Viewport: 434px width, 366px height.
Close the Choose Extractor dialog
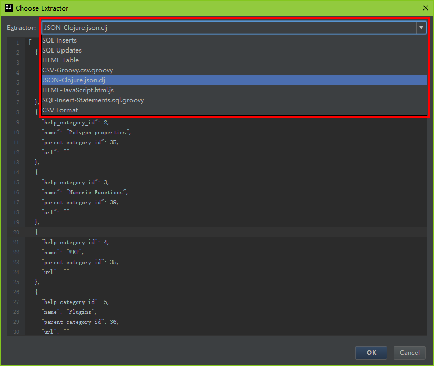pyautogui.click(x=425, y=8)
